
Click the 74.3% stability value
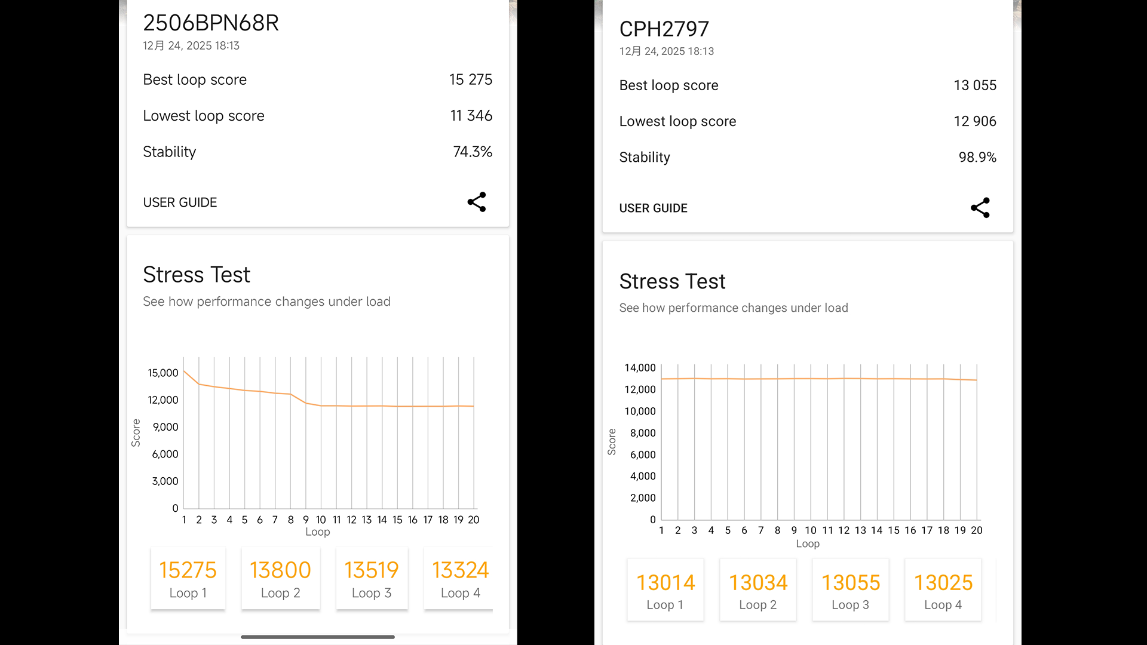472,152
